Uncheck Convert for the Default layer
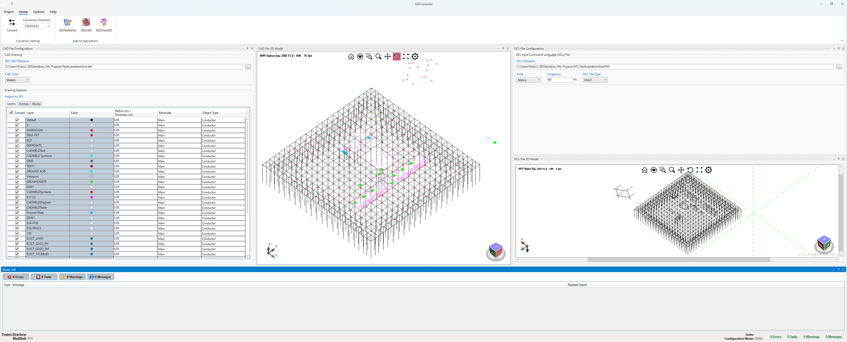Image resolution: width=847 pixels, height=342 pixels. 17,120
